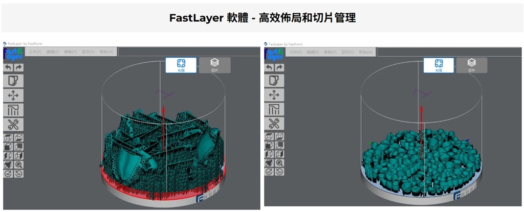524x212 pixels.
Task: Open the 文件(F) menu in the left window
Action: pos(35,52)
